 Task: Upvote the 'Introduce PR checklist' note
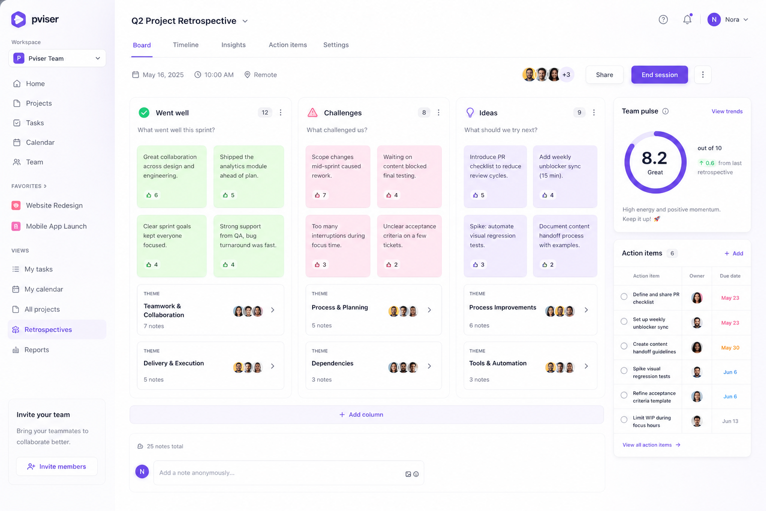475,195
